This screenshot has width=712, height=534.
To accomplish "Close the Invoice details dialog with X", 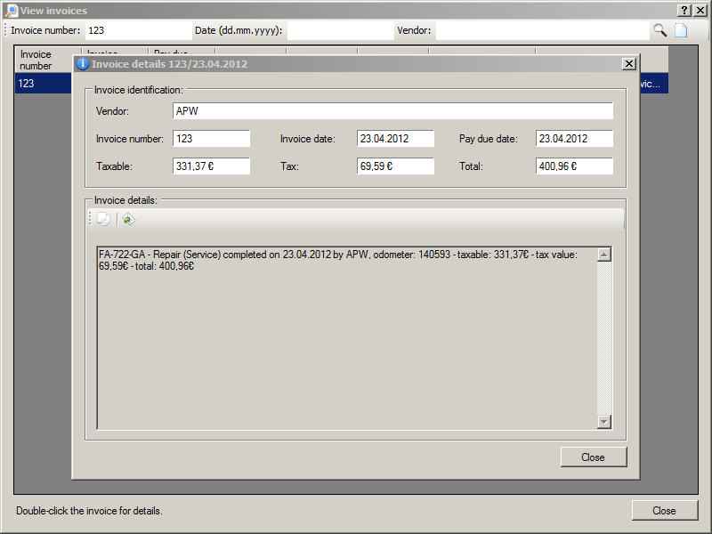I will [x=628, y=64].
